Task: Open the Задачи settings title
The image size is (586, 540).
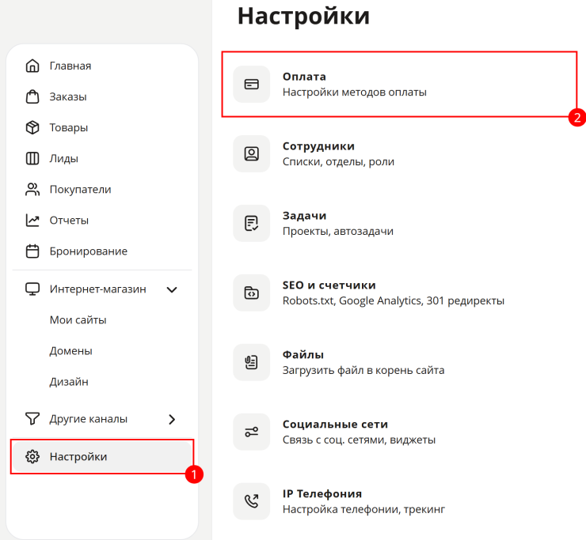Action: 305,216
